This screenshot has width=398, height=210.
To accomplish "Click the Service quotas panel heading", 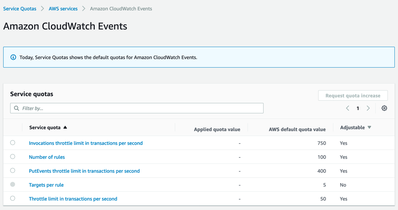I will coord(32,94).
